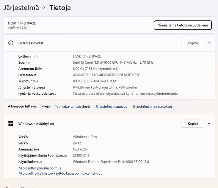Open Järjestelmän lisäasetukset link
This screenshot has width=218, height=188.
[x=152, y=107]
